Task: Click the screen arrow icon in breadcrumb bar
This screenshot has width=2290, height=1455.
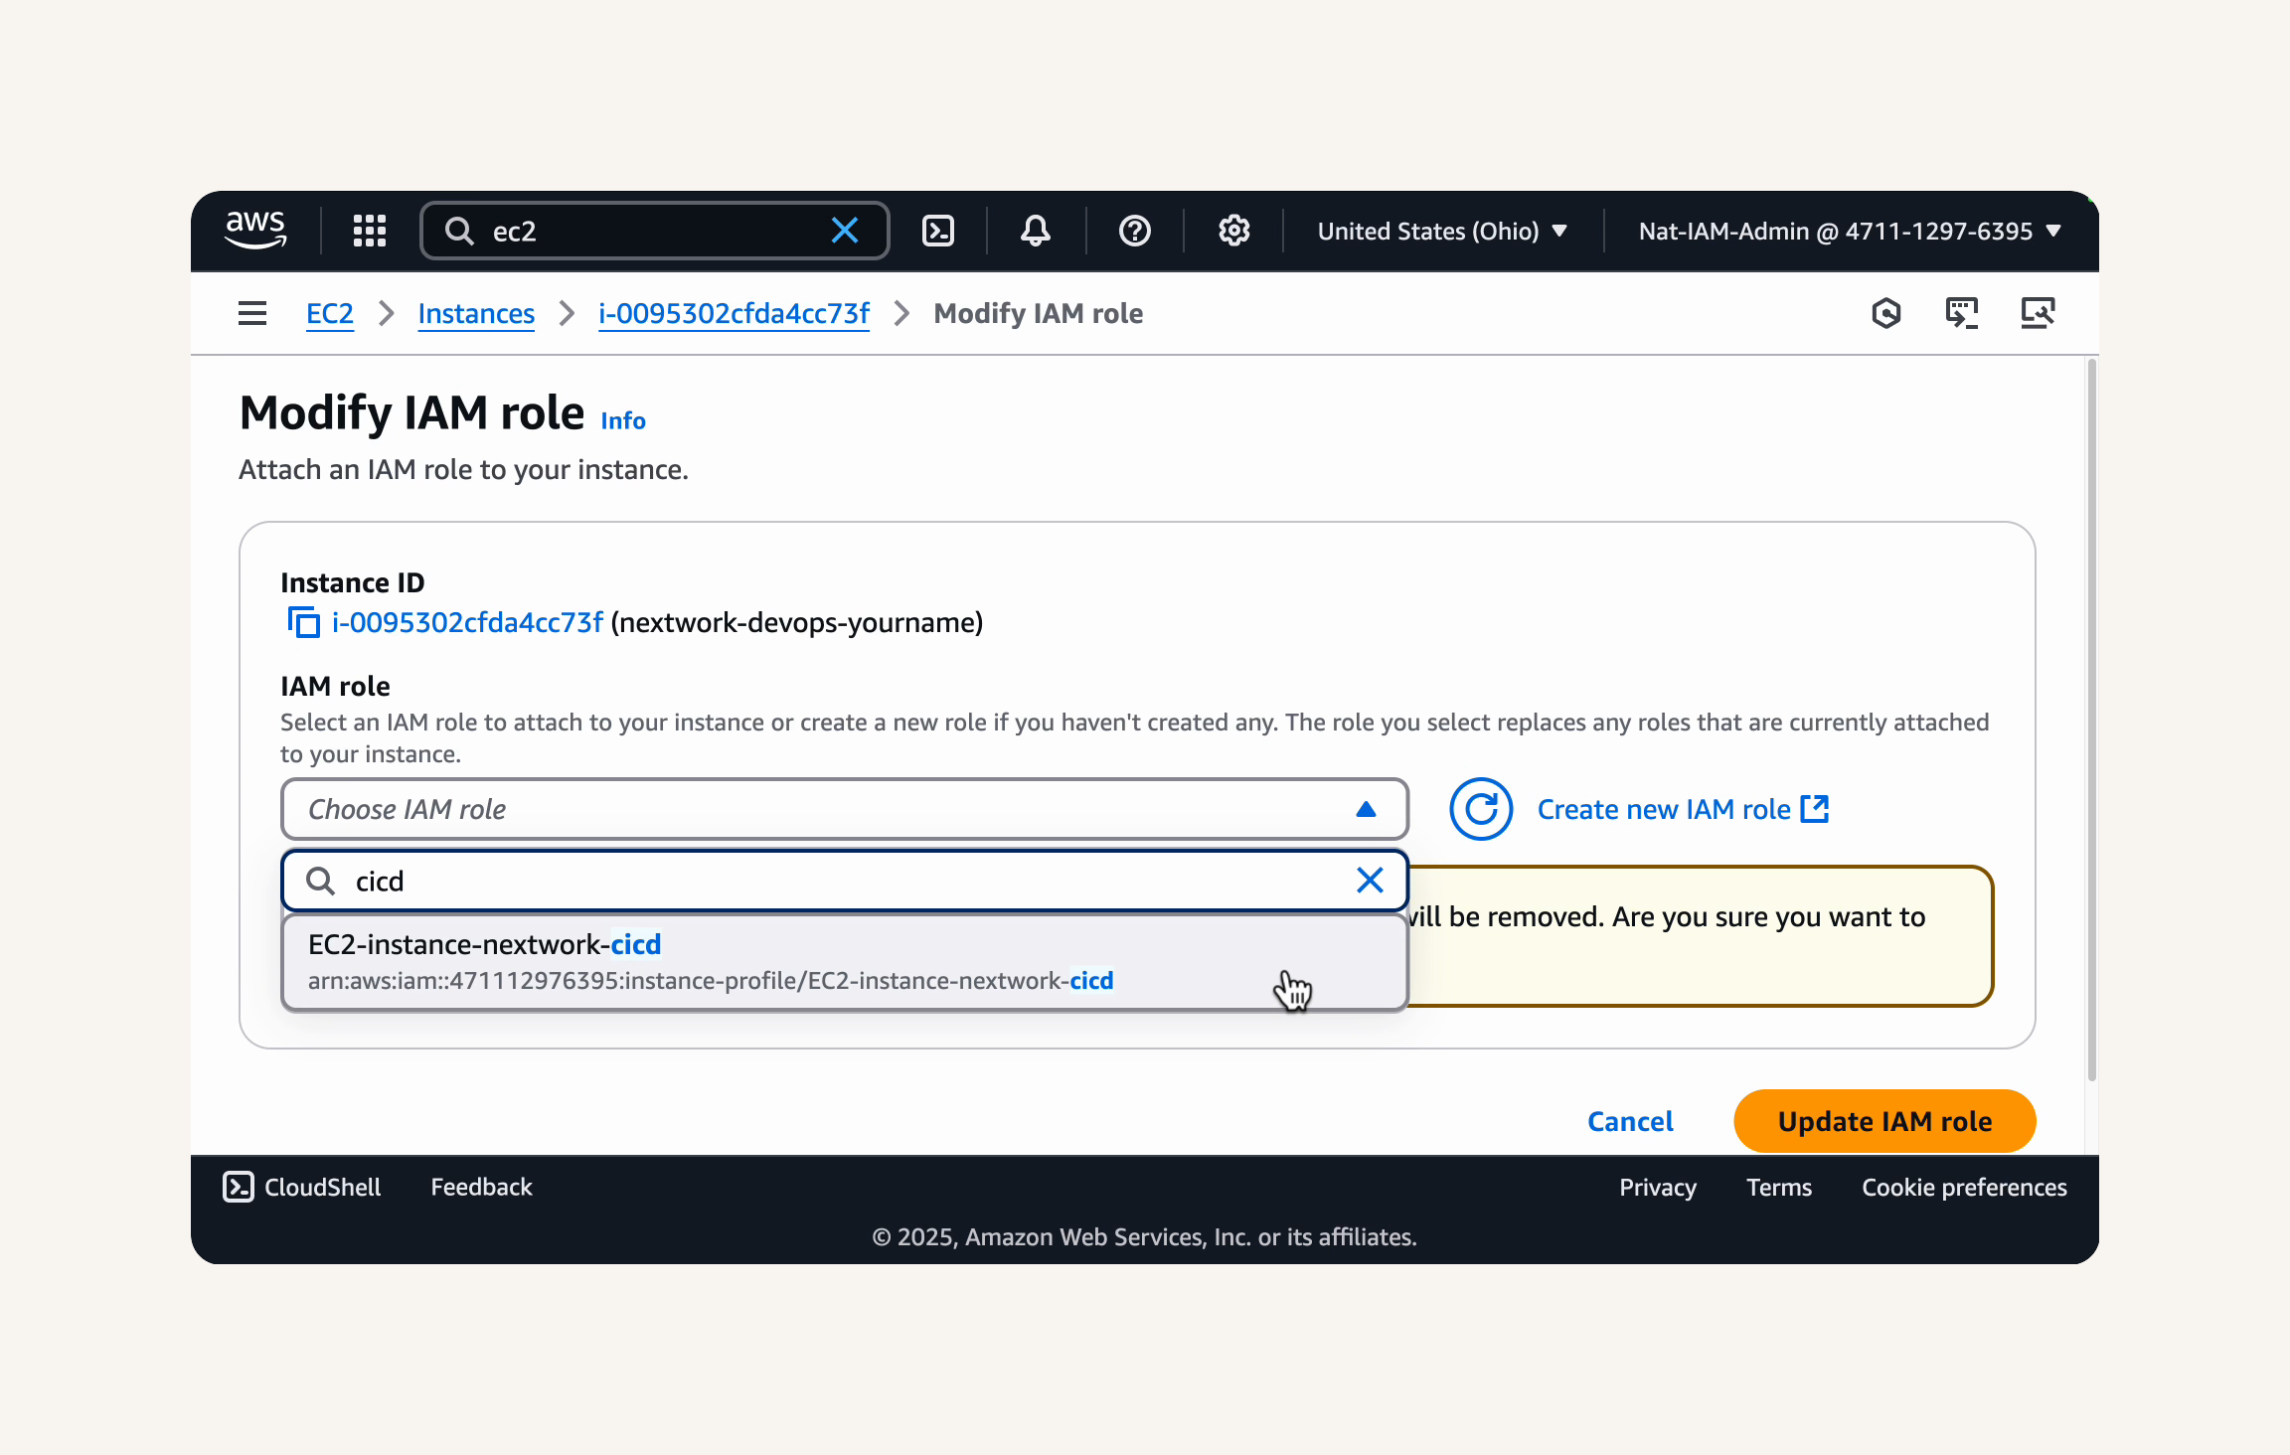Action: (1961, 313)
